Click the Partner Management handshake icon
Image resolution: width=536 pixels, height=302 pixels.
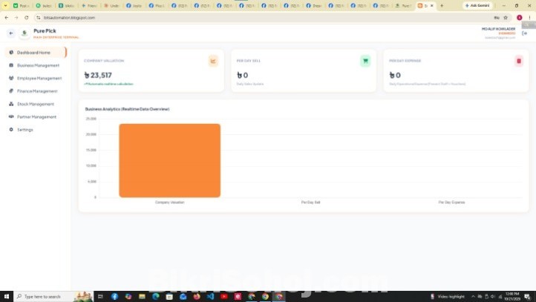tap(11, 116)
